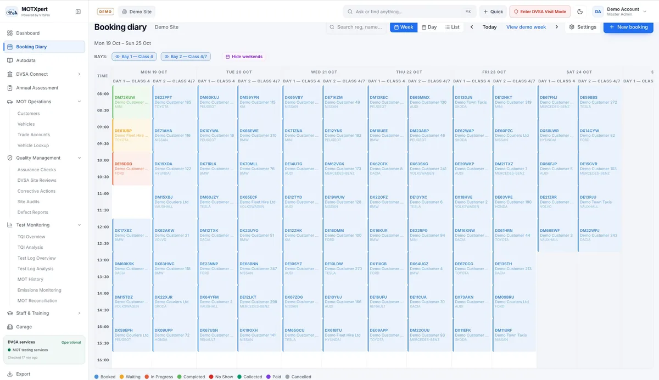The height and width of the screenshot is (380, 659).
Task: Jump to Today
Action: click(489, 27)
